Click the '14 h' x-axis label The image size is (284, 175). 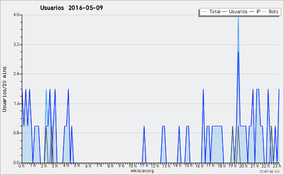[177, 166]
